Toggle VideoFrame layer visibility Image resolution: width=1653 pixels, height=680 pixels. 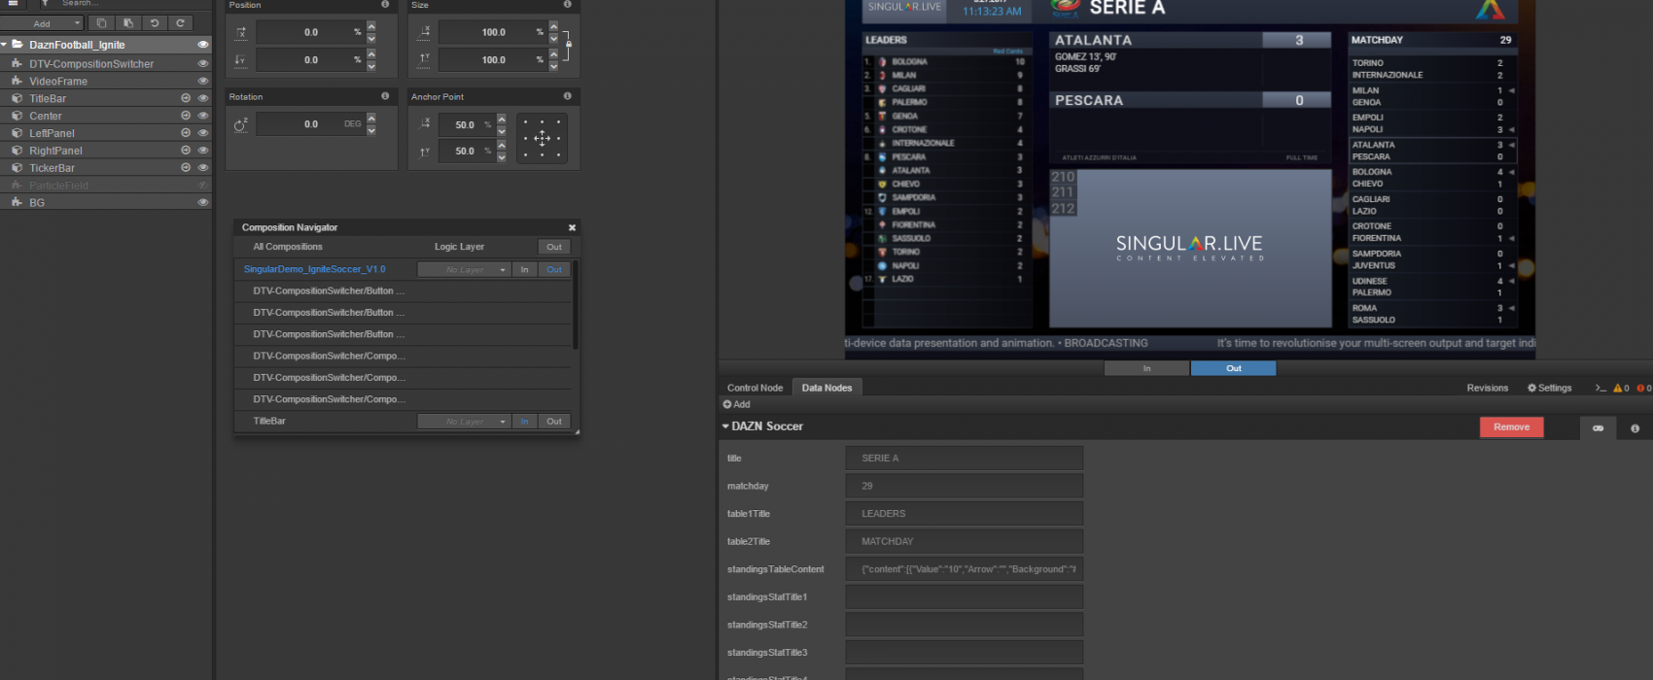click(202, 81)
